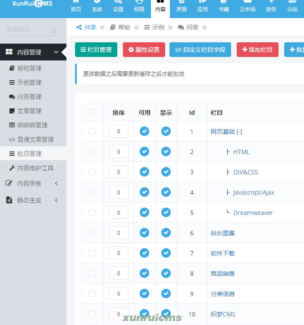Click the book icon beside 帮助
This screenshot has width=304, height=325.
113,27
